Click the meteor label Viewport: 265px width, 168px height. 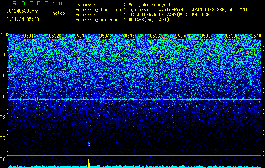(x=60, y=13)
